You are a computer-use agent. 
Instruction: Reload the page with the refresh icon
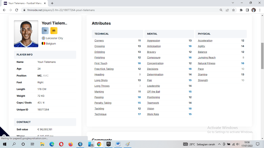17,10
